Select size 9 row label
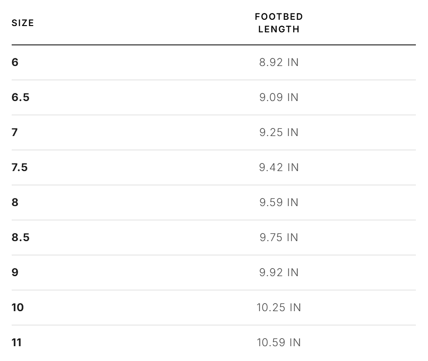This screenshot has height=361, width=428. point(15,272)
